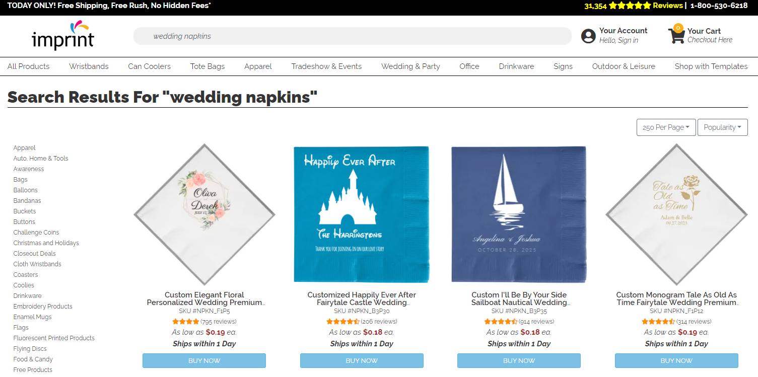The width and height of the screenshot is (758, 377).
Task: Click star rating of Sailboat Nautical napkin
Action: click(x=500, y=322)
